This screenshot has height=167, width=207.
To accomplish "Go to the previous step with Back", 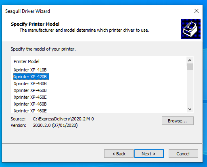I will coord(119,154).
